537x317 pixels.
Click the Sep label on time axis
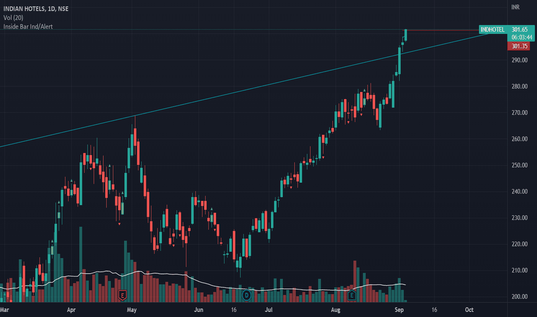pos(399,310)
